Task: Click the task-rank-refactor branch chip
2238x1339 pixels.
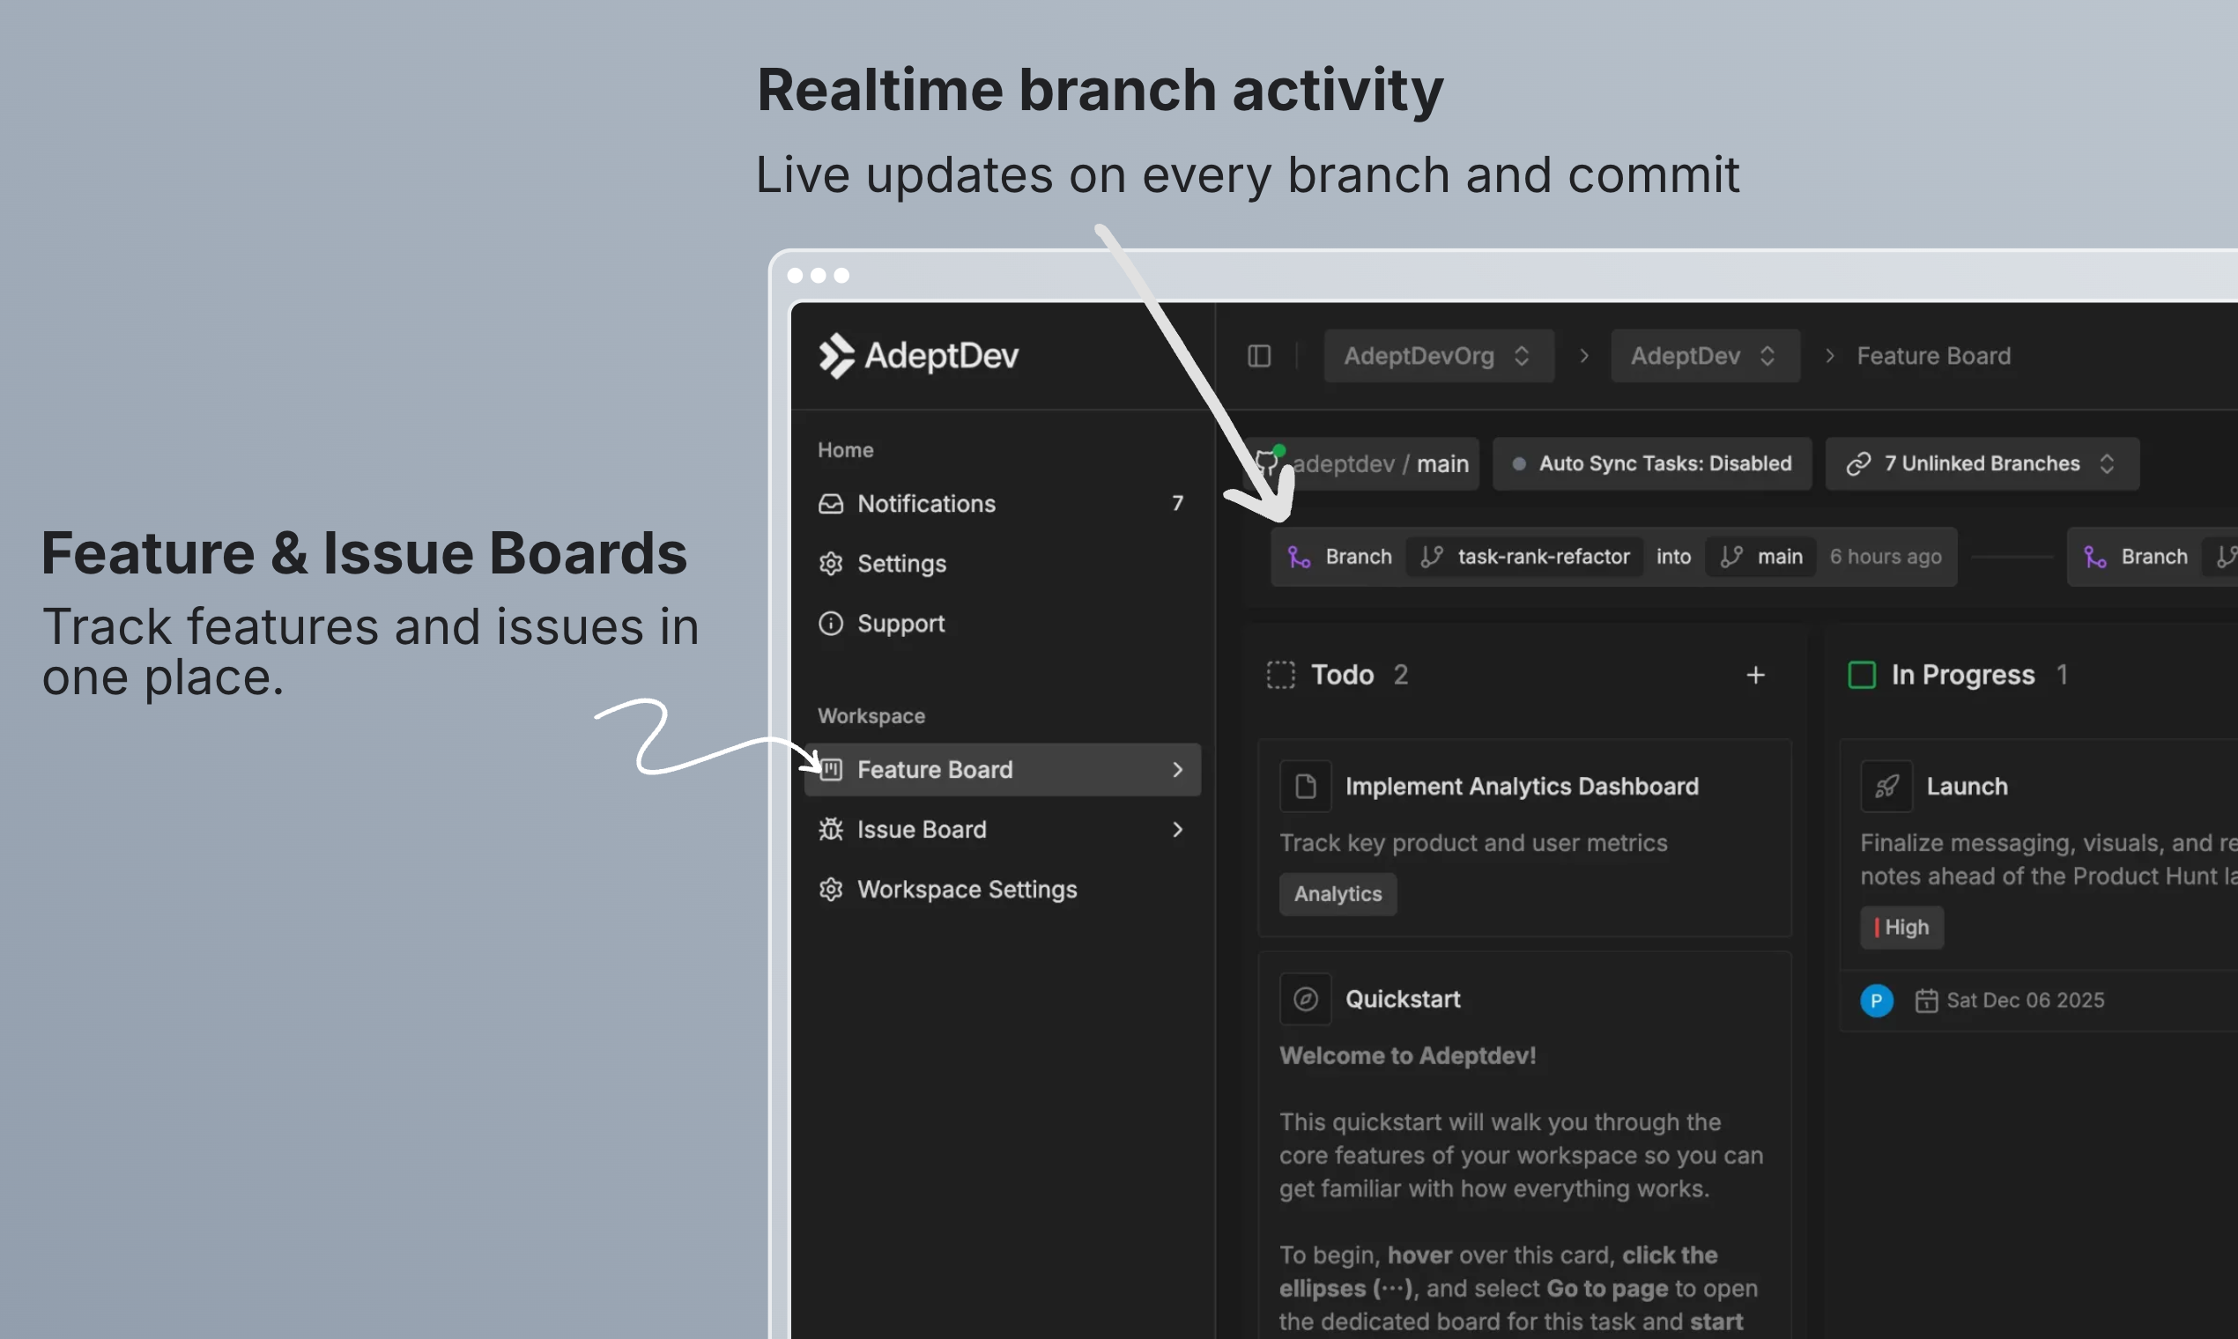Action: pyautogui.click(x=1525, y=557)
